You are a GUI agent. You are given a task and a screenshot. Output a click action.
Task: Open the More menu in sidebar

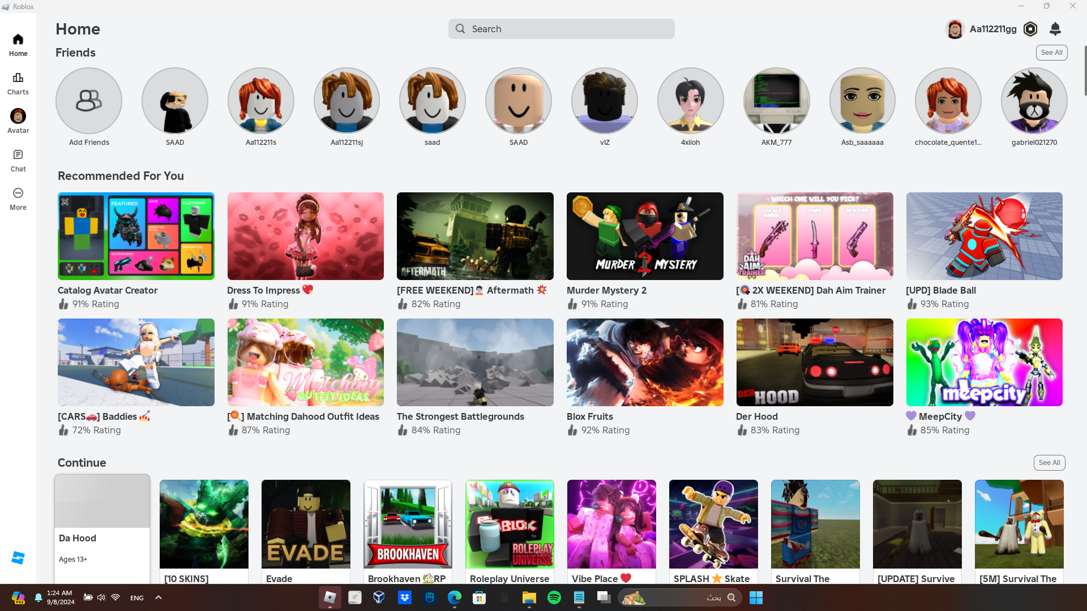(x=18, y=199)
